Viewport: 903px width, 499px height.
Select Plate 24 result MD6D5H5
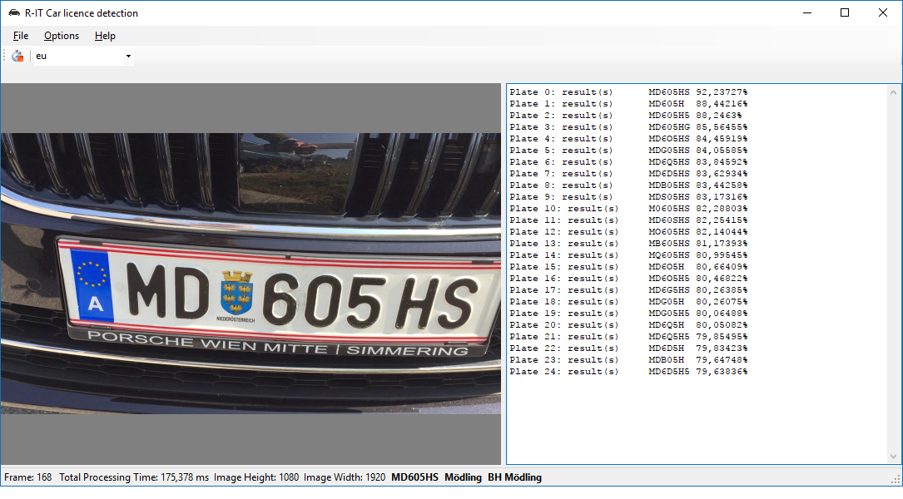pyautogui.click(x=628, y=372)
